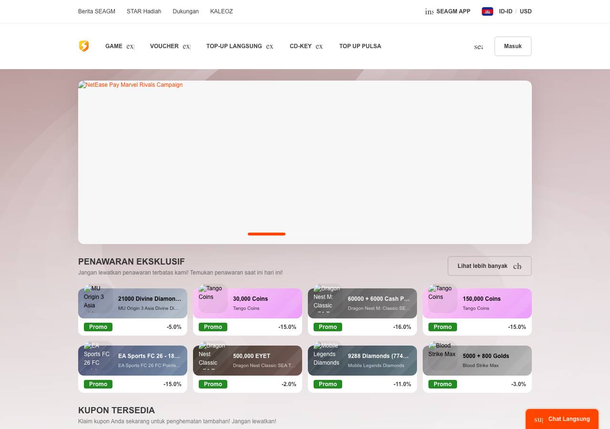Click the 5000 + 800 Golds title
The image size is (610, 429).
pyautogui.click(x=486, y=356)
